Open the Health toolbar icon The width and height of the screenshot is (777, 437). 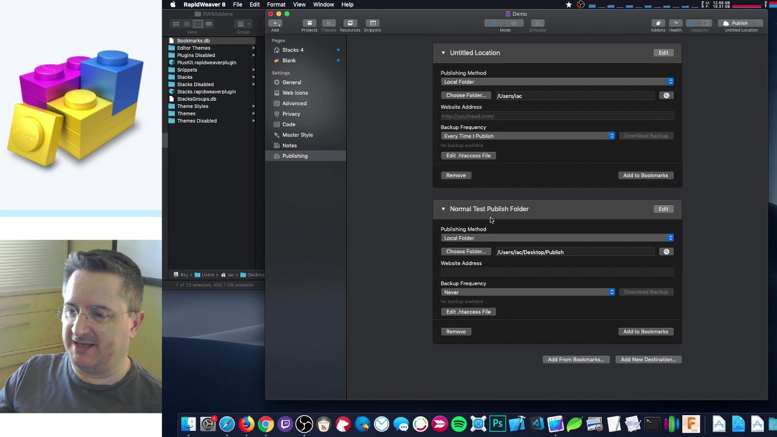pyautogui.click(x=676, y=24)
